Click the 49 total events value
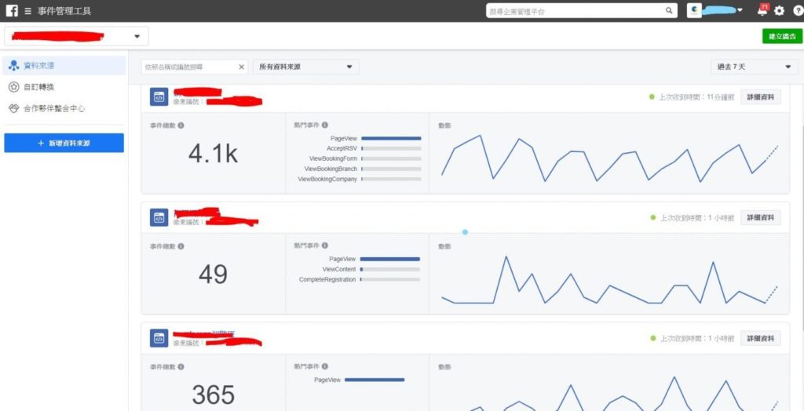The width and height of the screenshot is (804, 411). [x=214, y=275]
